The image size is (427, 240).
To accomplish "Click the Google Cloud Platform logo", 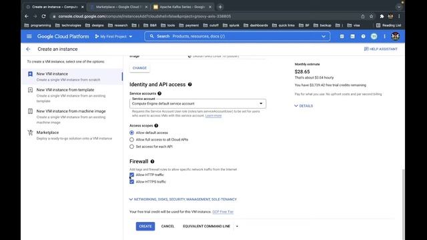I will (63, 36).
